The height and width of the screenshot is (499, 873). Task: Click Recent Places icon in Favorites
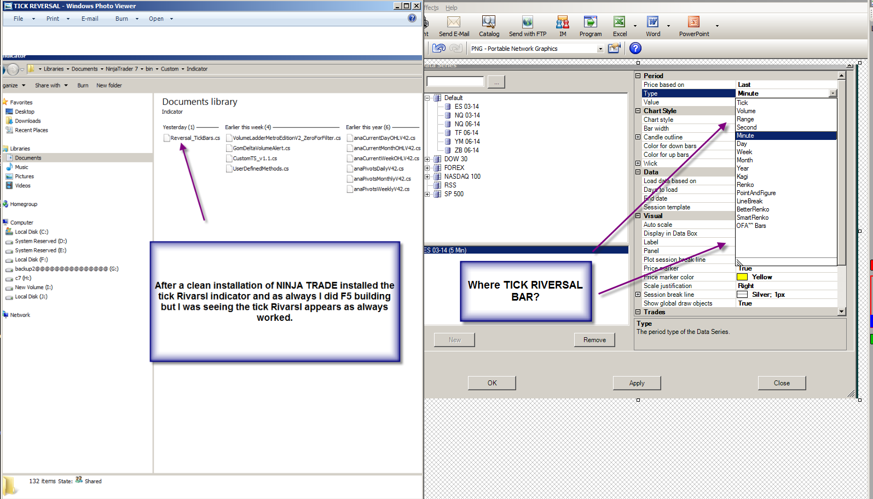coord(9,130)
